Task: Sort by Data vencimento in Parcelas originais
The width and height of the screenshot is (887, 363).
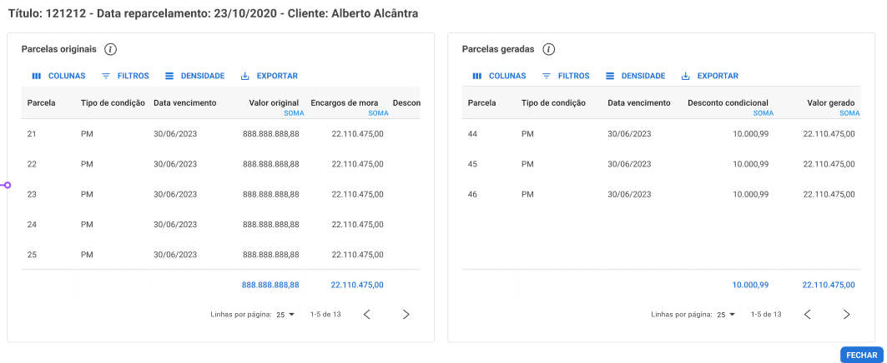Action: coord(185,102)
